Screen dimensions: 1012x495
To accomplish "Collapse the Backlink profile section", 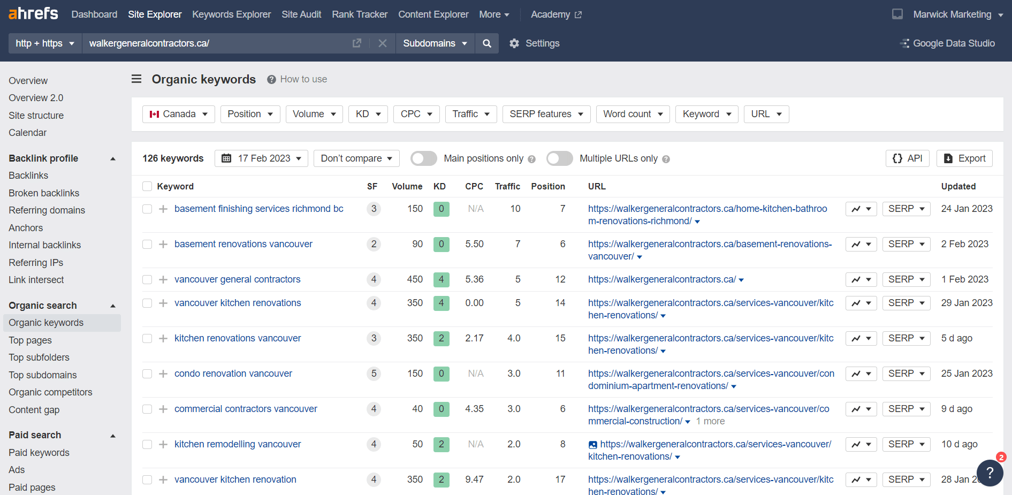I will 113,158.
